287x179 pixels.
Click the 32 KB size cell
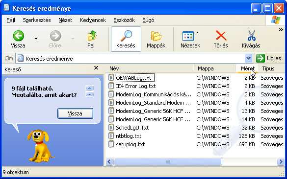(x=248, y=128)
